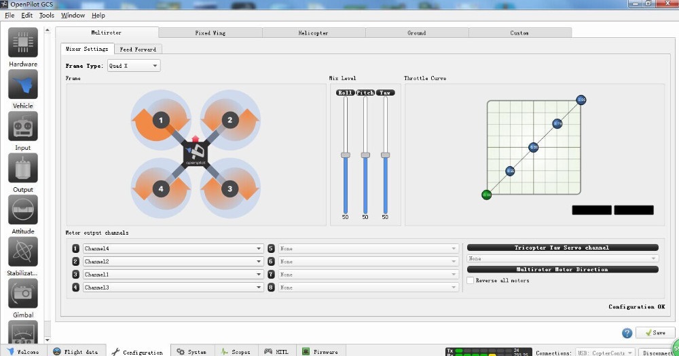Viewport: 679px width, 356px height.
Task: Select the Configuration bottom tab
Action: [x=138, y=352]
